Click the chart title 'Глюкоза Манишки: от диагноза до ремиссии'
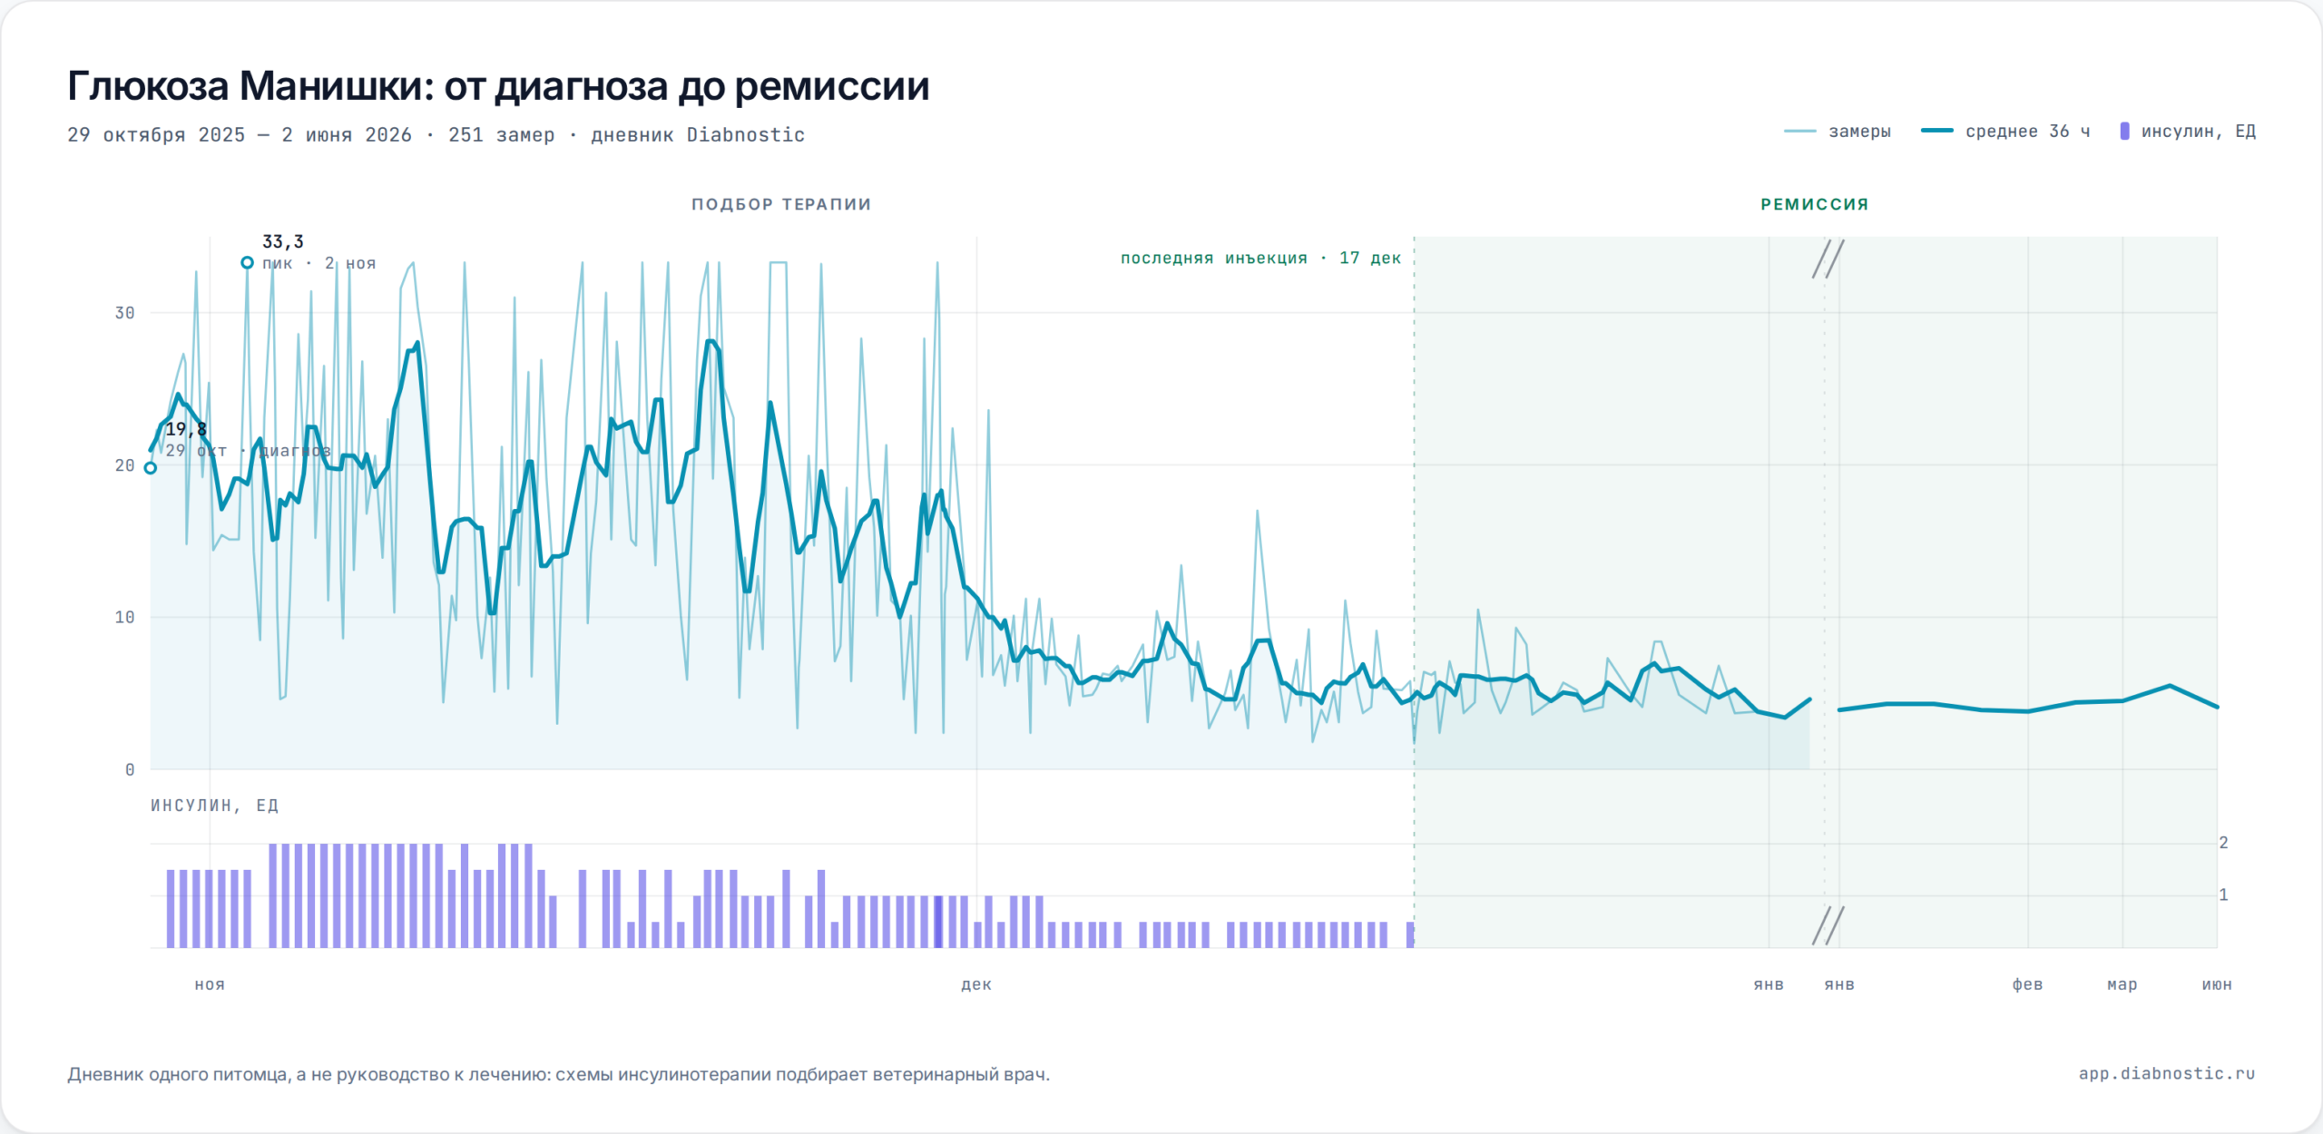Screen dimensions: 2323x1134 (498, 86)
